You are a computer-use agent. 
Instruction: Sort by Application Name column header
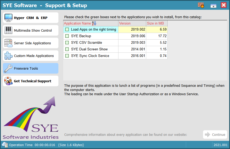click(91, 23)
